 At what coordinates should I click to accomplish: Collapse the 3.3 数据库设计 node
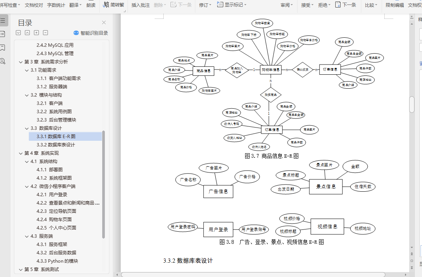coord(27,128)
